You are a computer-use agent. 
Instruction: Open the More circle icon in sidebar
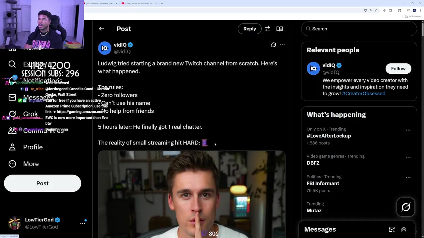click(12, 164)
